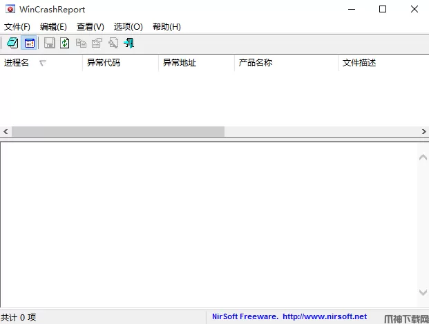Click the WinCrashReport app icon in title bar

10,9
